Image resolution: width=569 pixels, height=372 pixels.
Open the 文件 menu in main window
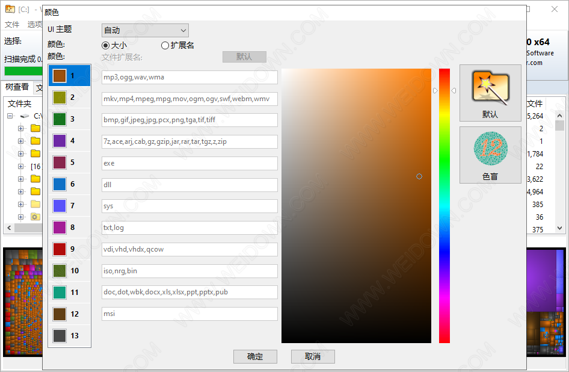coord(12,24)
